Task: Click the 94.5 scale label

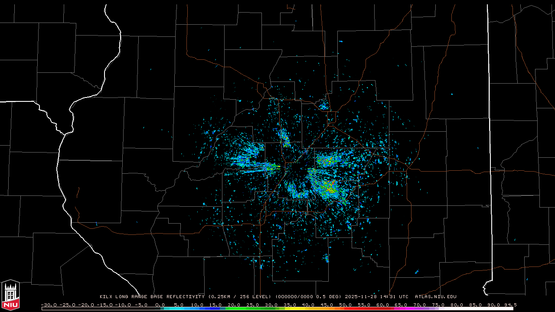Action: click(510, 305)
